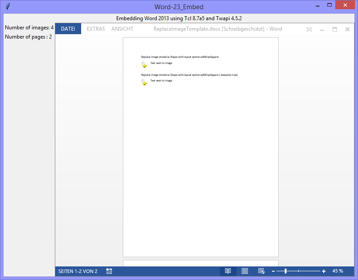Switch to Print Layout view
This screenshot has width=358, height=280.
(244, 271)
